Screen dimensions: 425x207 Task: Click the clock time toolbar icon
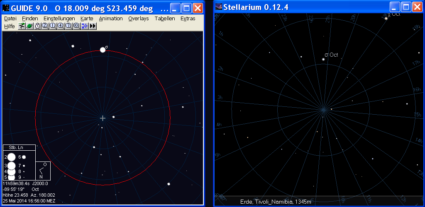click(37, 26)
